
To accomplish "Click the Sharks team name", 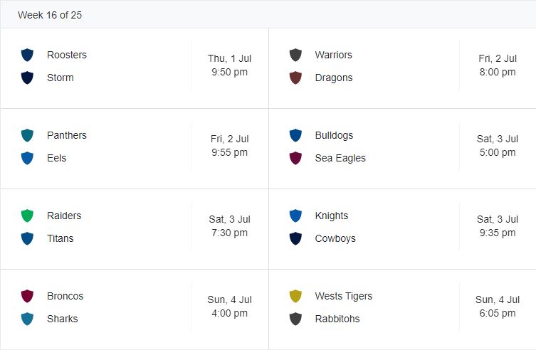I will [62, 319].
